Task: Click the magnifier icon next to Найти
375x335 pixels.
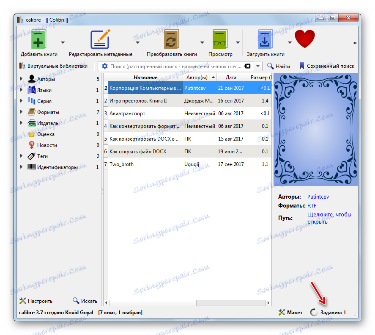Action: (270, 66)
